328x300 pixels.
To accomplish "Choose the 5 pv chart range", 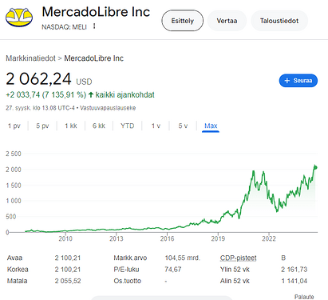I will [x=42, y=126].
